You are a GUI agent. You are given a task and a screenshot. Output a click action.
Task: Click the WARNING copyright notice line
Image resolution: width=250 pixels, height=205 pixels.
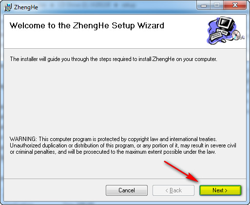113,139
